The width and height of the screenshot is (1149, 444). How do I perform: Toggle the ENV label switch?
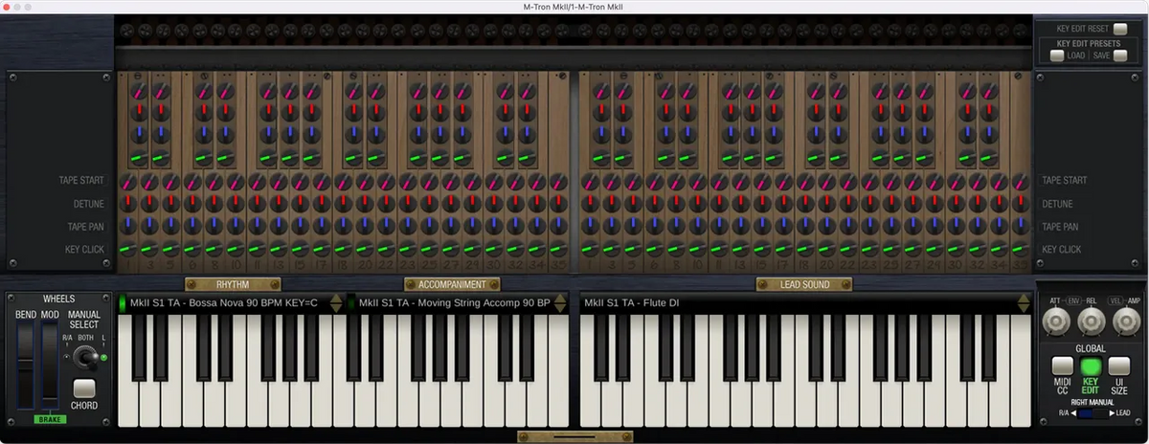pos(1073,300)
